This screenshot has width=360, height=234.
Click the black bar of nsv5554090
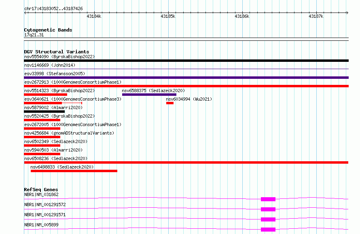click(x=186, y=61)
